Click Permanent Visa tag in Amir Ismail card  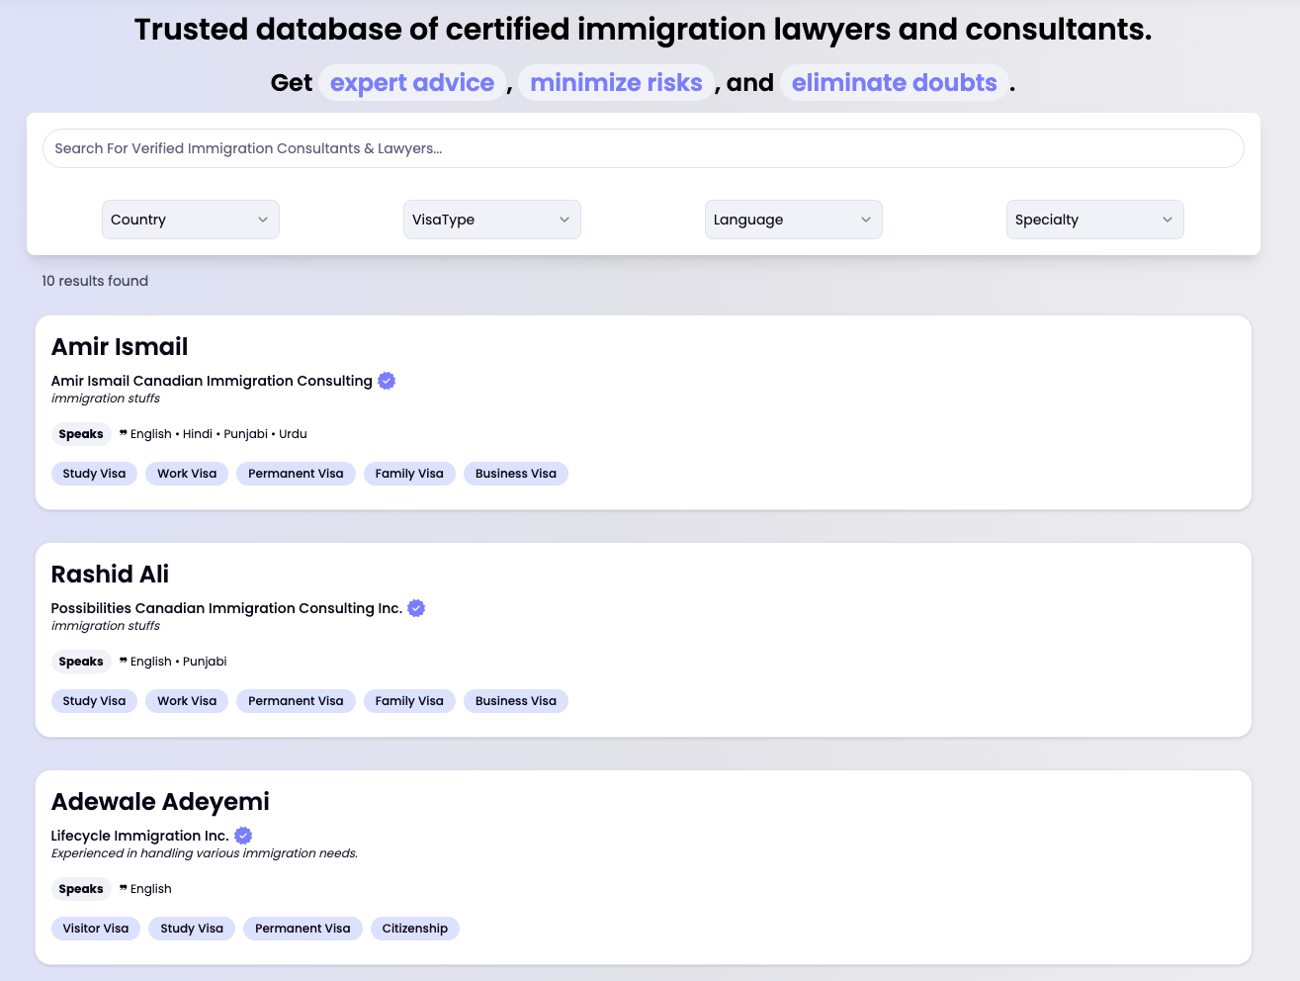296,474
